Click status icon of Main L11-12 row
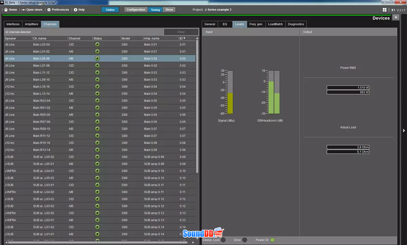This screenshot has height=245, width=407. 97,73
